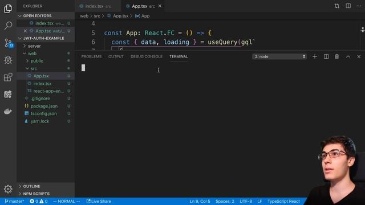Collapse the web folder
The width and height of the screenshot is (365, 205).
46,54
